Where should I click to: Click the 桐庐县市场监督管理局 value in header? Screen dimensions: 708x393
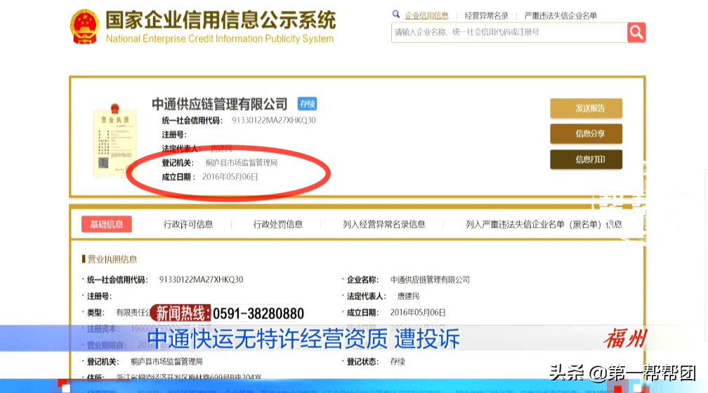coord(242,163)
